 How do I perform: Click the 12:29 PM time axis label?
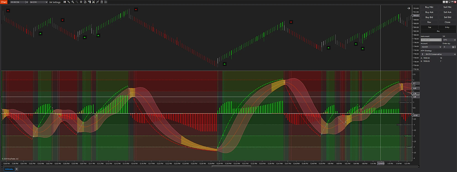[x=220, y=163]
